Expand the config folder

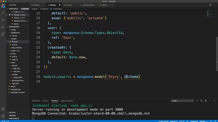click(x=13, y=30)
